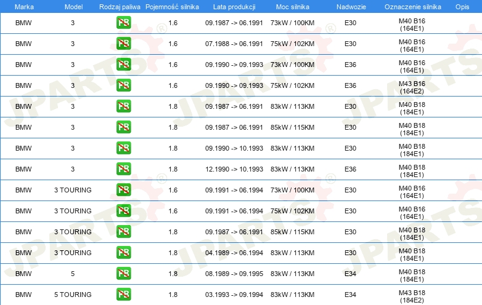
Task: Click fuel icon in M43 B16 row
Action: tap(123, 85)
